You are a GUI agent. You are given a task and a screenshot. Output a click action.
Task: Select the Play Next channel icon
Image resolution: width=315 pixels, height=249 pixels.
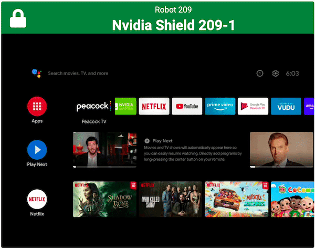(x=37, y=150)
